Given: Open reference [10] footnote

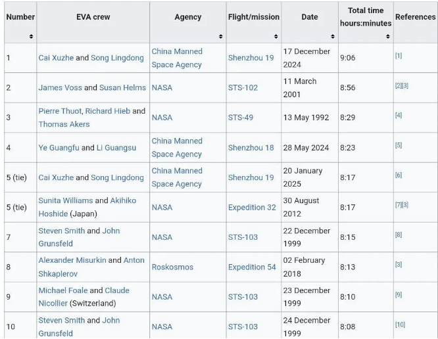Looking at the screenshot, I should (400, 325).
